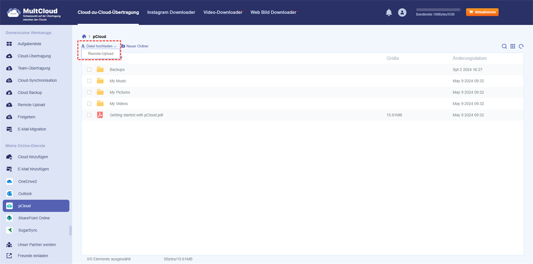Click the Freunde einladen icon
Viewport: 533px width, 264px height.
click(x=9, y=256)
